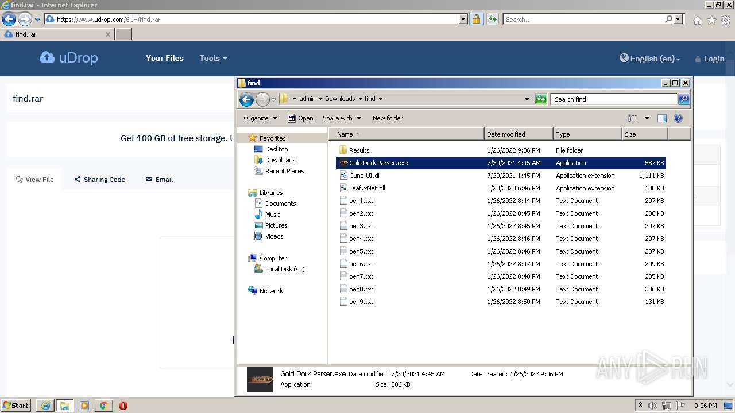Toggle the preview pane icon
Screen dimensions: 735x413
pyautogui.click(x=661, y=118)
